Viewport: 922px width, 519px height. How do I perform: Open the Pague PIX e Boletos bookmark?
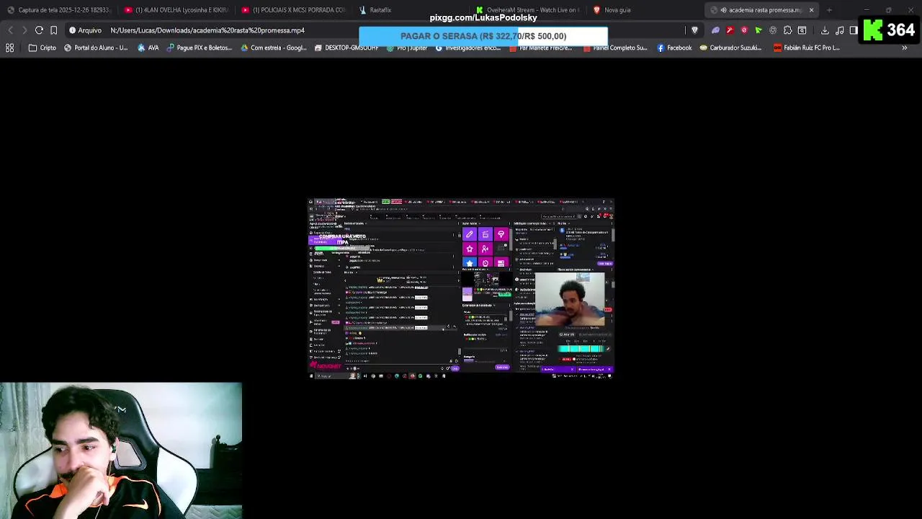(200, 48)
